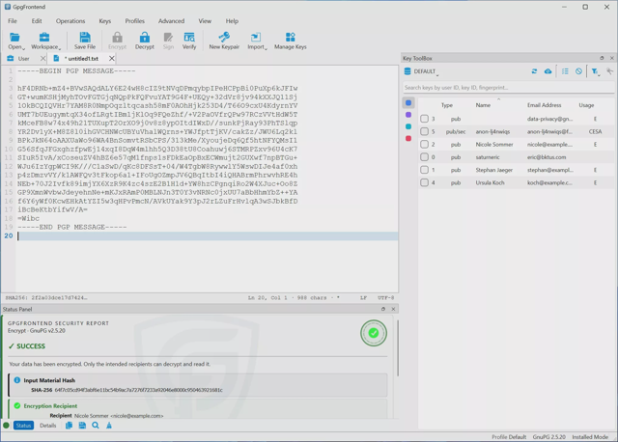Viewport: 618px width, 442px height.
Task: Click the SHA256 hash in editor status bar
Action: click(x=46, y=298)
